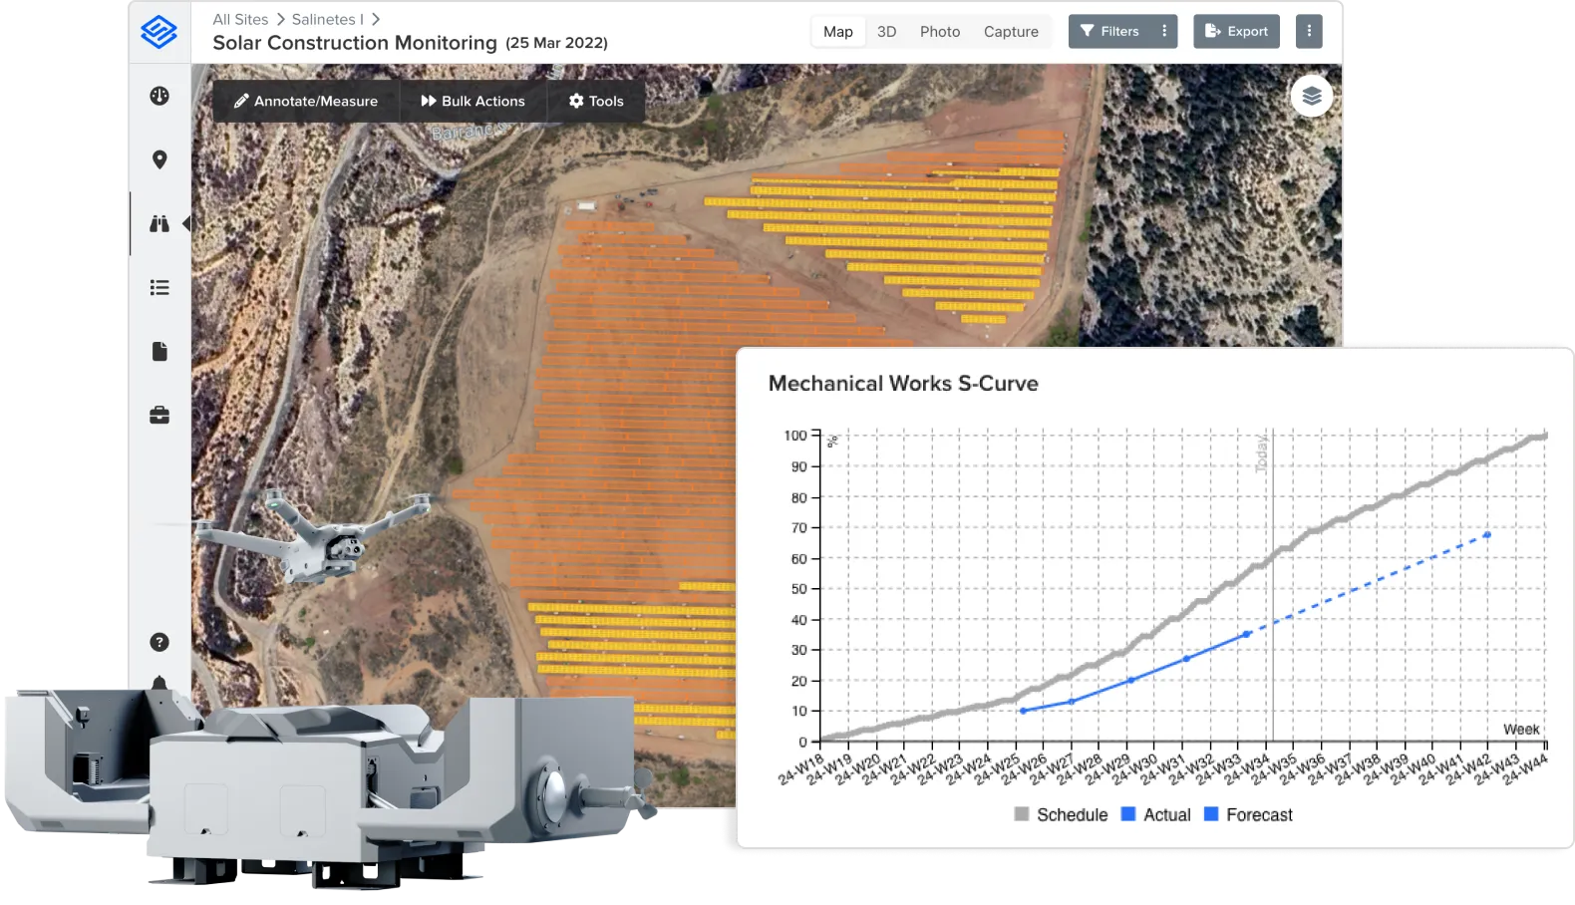Open the Tools gear menu
The image size is (1575, 905).
596,101
